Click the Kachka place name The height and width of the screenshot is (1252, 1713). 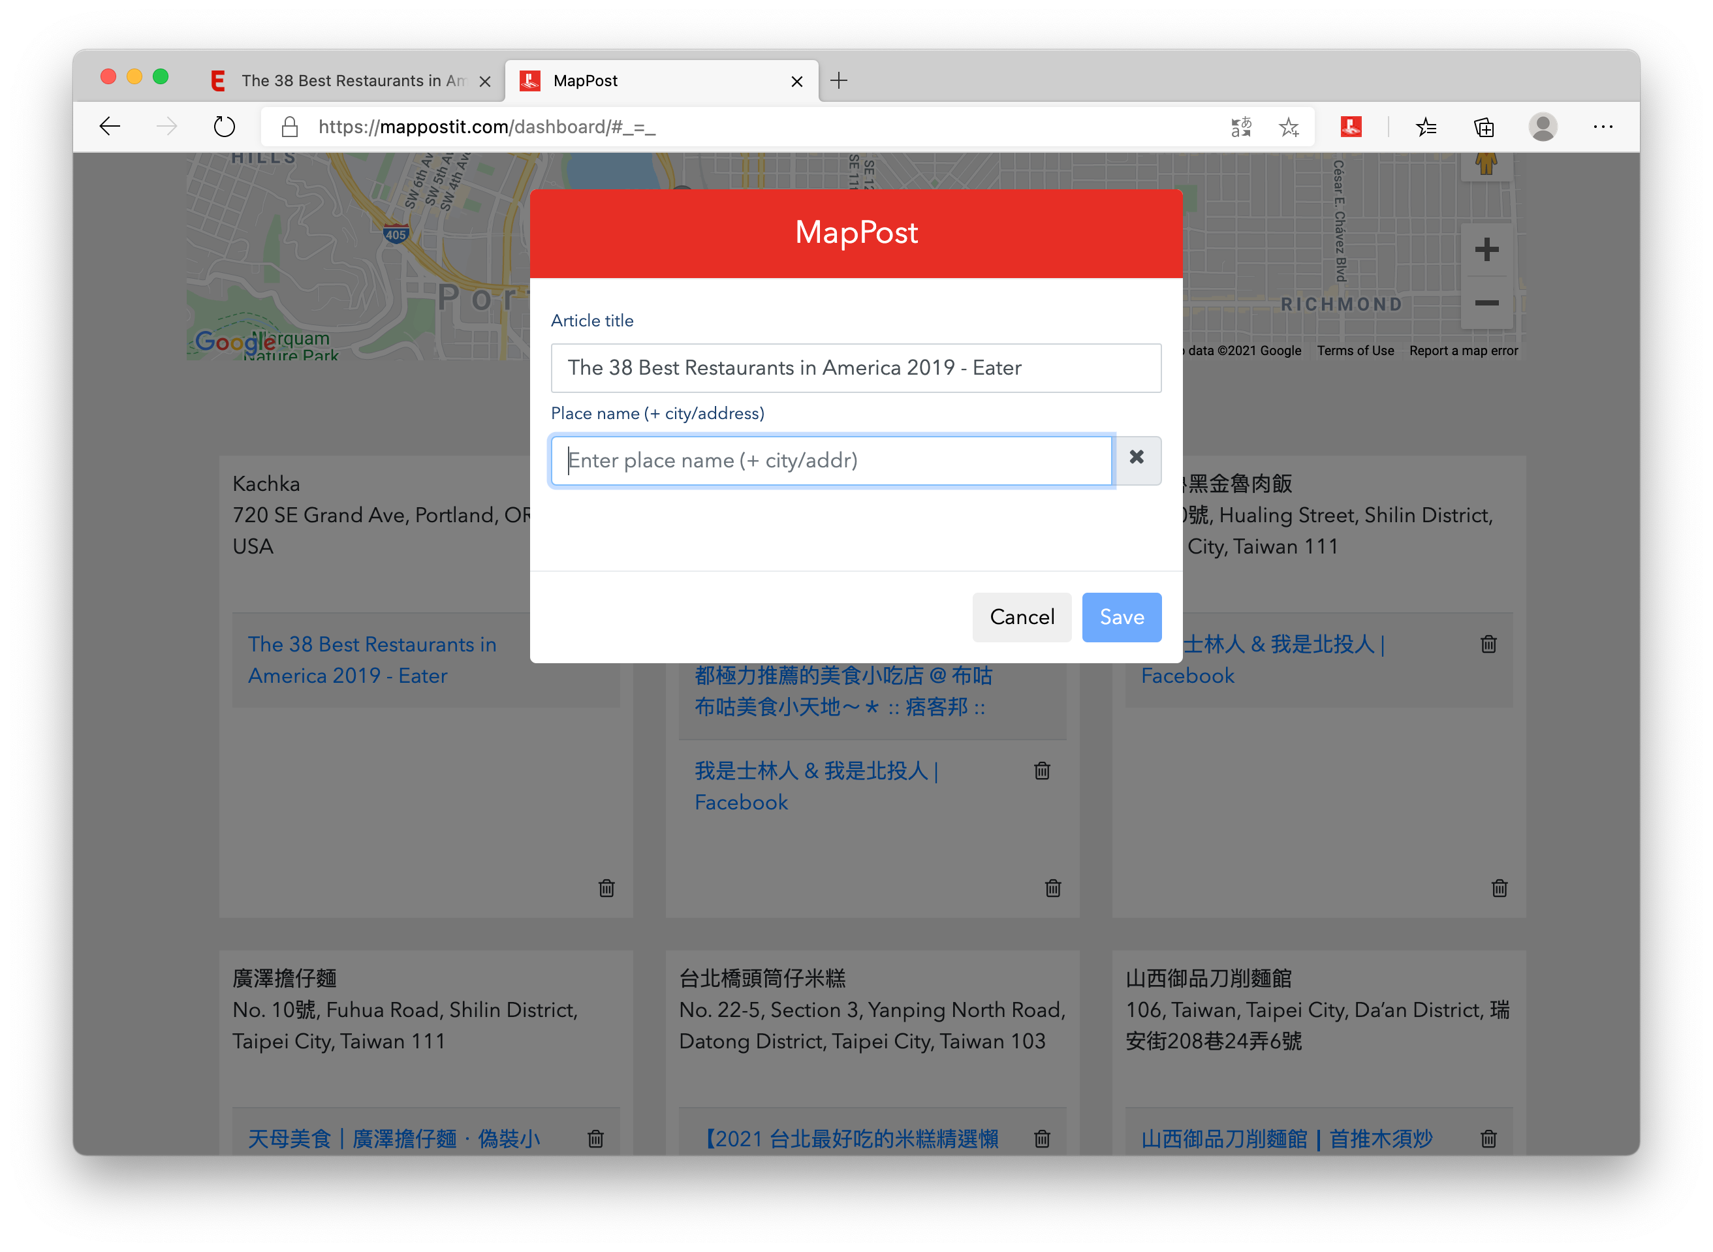(x=266, y=484)
